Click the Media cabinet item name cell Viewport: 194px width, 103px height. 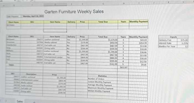click(x=55, y=42)
